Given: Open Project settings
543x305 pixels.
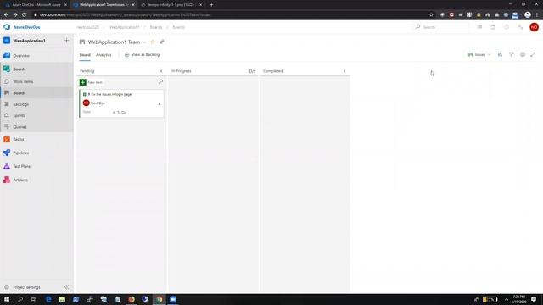Looking at the screenshot, I should coord(26,287).
